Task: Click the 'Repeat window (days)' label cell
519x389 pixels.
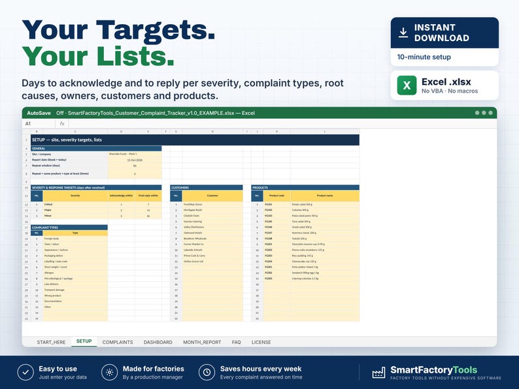Action: click(x=69, y=166)
